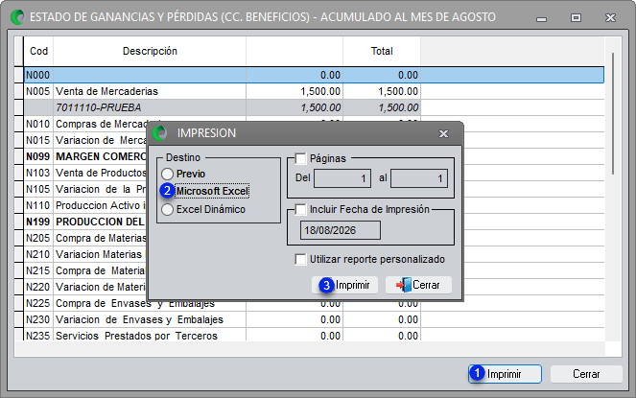Click Total 0.00 in the N230 row
The width and height of the screenshot is (636, 398).
pyautogui.click(x=382, y=319)
